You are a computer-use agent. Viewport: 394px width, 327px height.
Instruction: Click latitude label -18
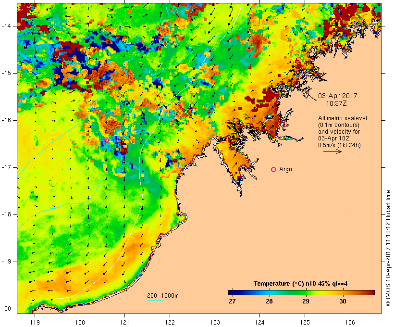6,214
